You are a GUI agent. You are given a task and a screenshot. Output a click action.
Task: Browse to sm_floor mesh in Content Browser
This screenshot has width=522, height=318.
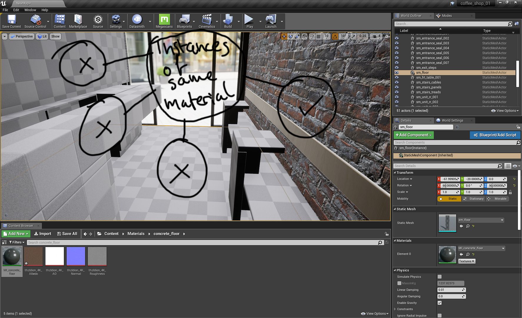(468, 226)
